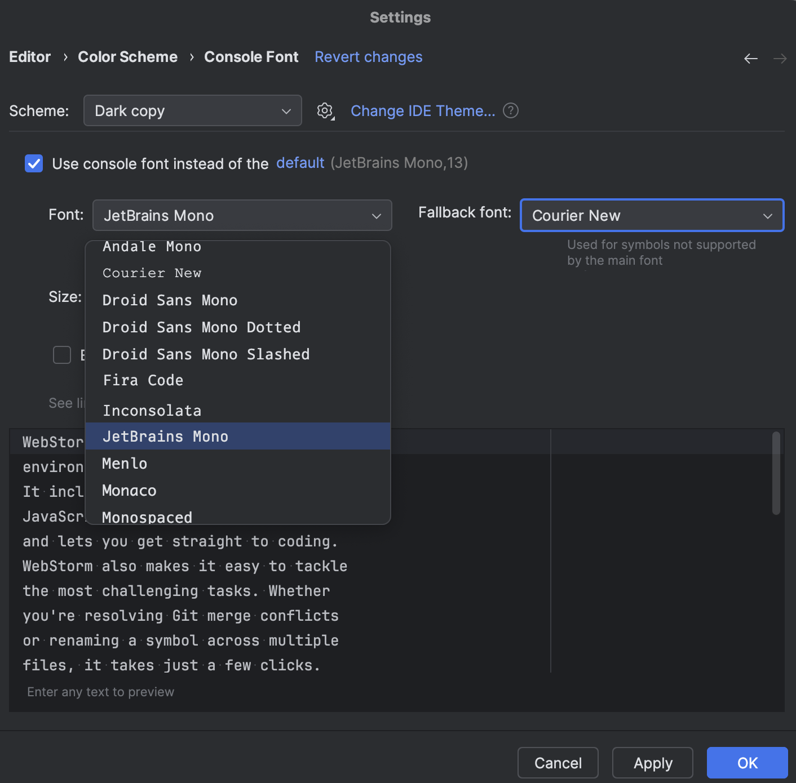Disable console font instead of default
Viewport: 796px width, 783px height.
[x=33, y=163]
